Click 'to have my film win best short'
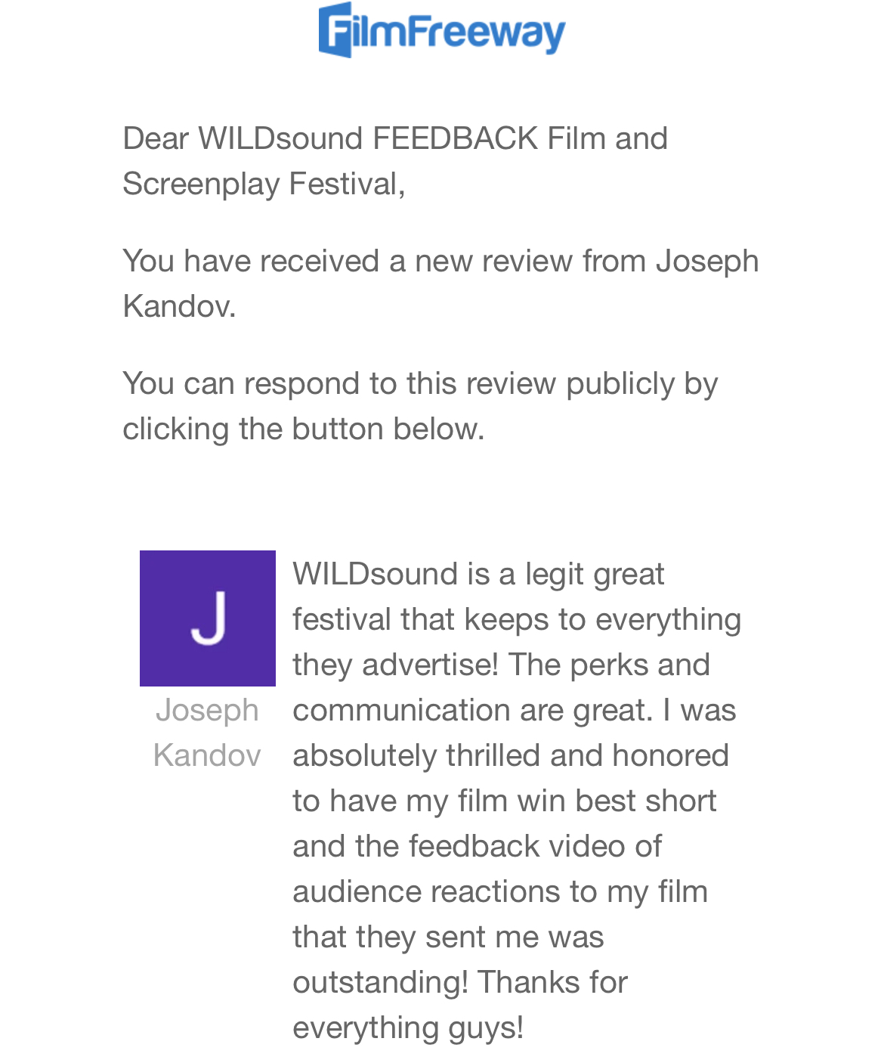Screen dimensions: 884x1060 point(504,801)
